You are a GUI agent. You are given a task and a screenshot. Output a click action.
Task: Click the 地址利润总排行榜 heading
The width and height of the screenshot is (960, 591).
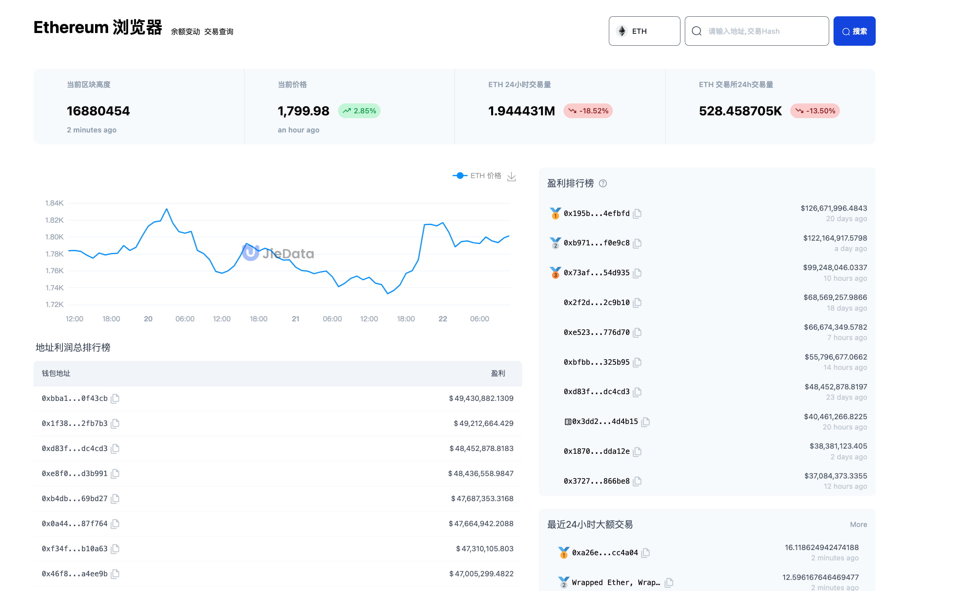click(73, 348)
